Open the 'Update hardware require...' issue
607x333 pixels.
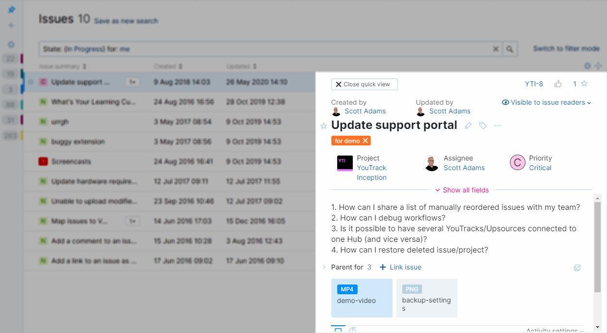pos(94,181)
